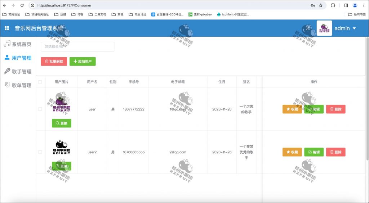This screenshot has width=369, height=203.
Task: Open 歌手管理 in the sidebar
Action: pos(18,71)
